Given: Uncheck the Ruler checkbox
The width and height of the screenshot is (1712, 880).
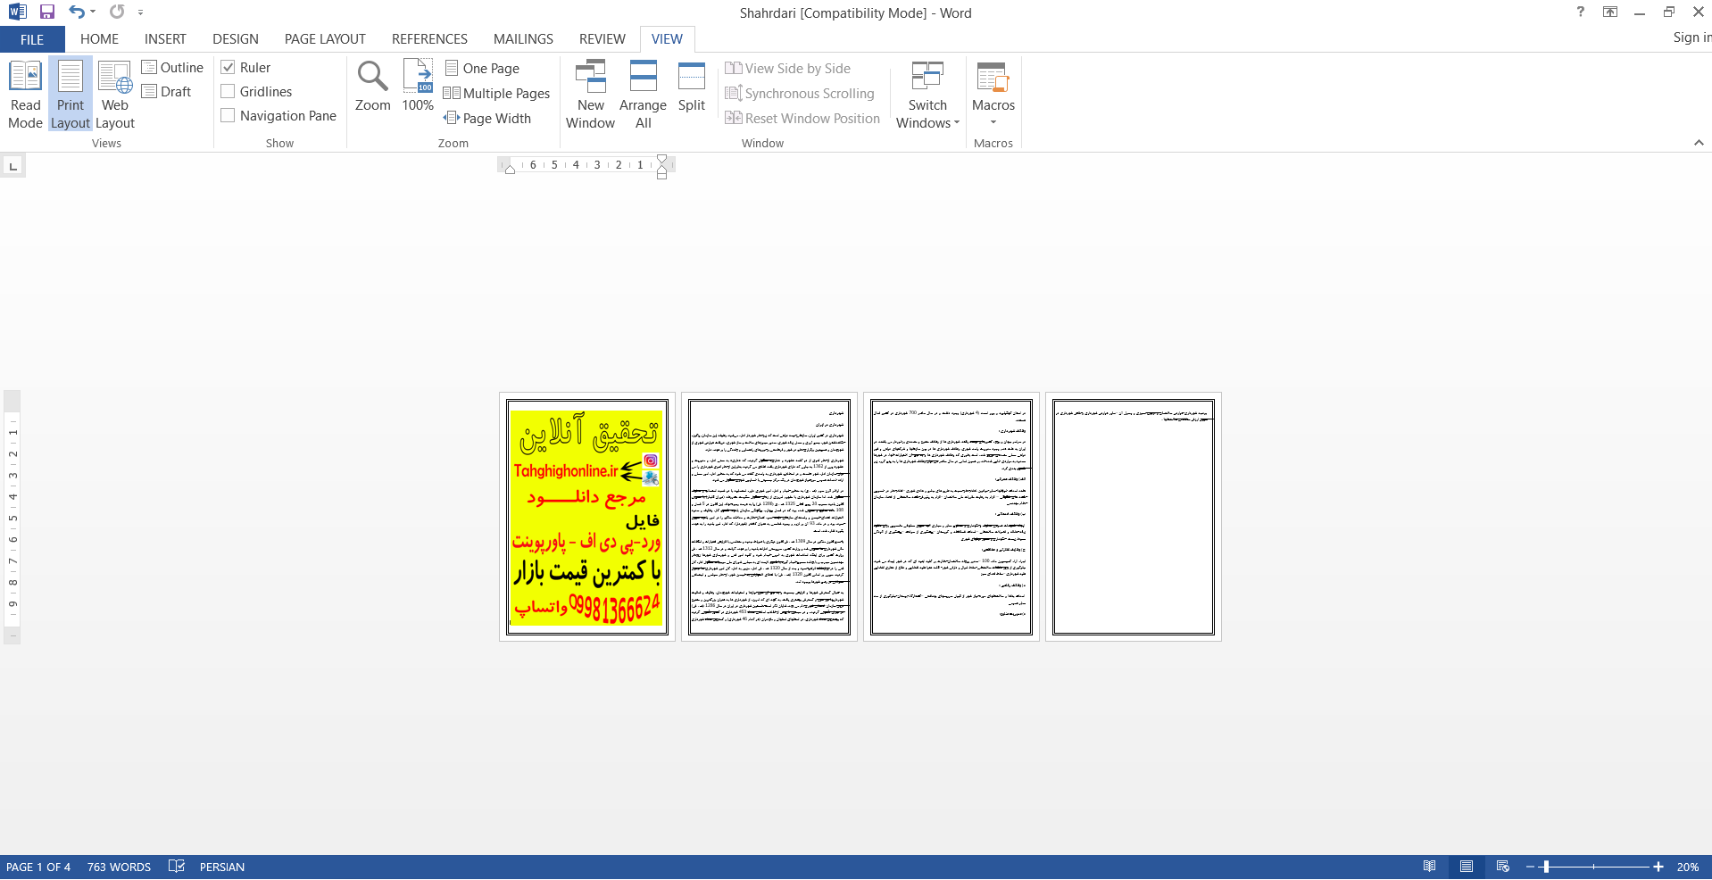Looking at the screenshot, I should tap(228, 68).
